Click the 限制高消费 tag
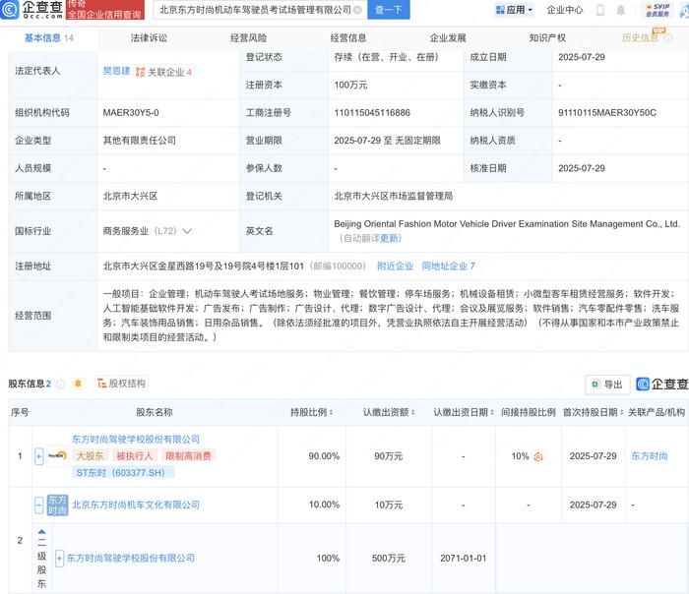Viewport: 689px width, 594px height. pos(188,456)
